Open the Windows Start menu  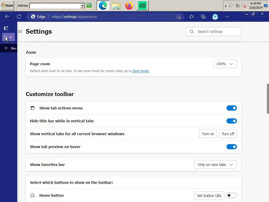(x=7, y=6)
